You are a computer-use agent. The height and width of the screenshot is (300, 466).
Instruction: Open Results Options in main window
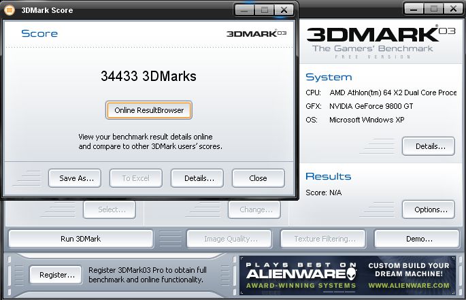(x=429, y=210)
